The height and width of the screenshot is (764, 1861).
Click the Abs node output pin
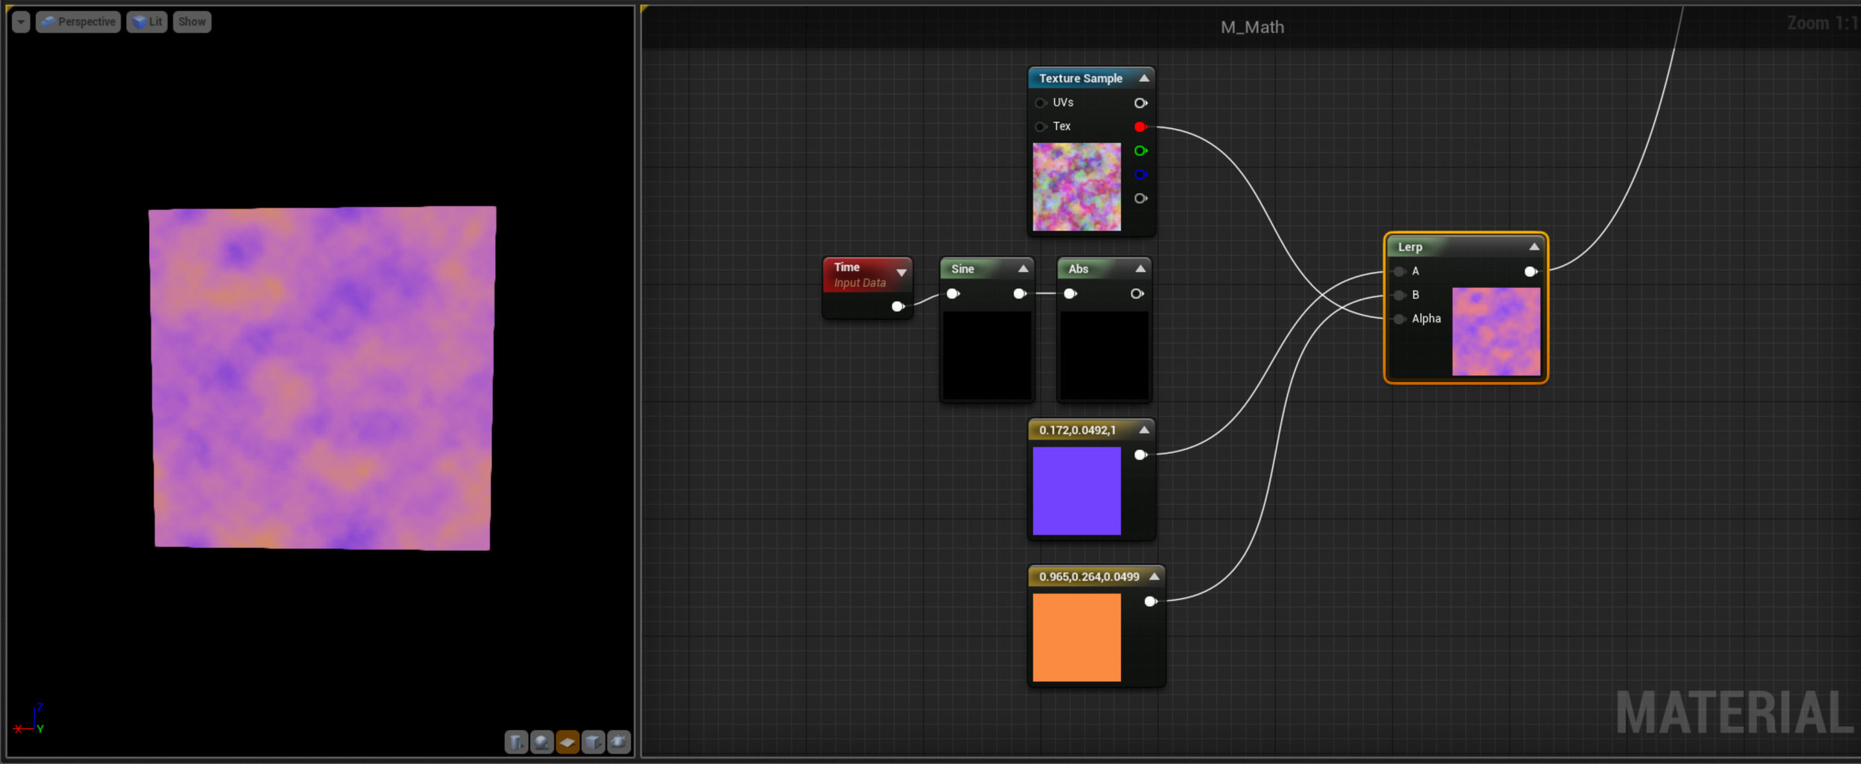pos(1137,293)
